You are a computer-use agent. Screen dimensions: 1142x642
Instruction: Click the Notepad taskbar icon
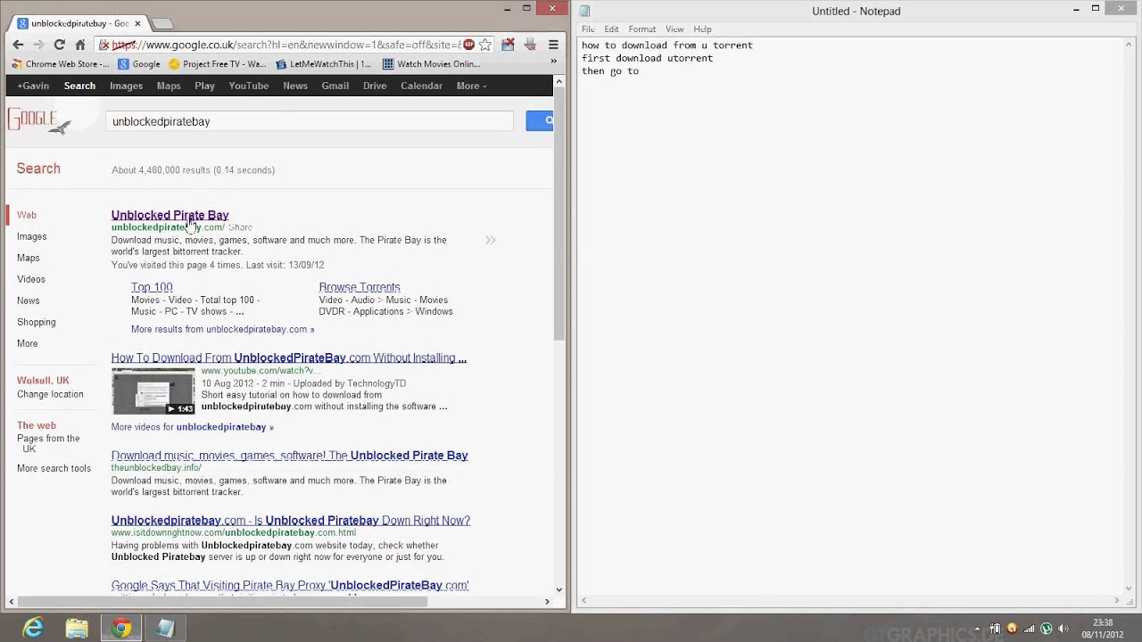click(165, 628)
